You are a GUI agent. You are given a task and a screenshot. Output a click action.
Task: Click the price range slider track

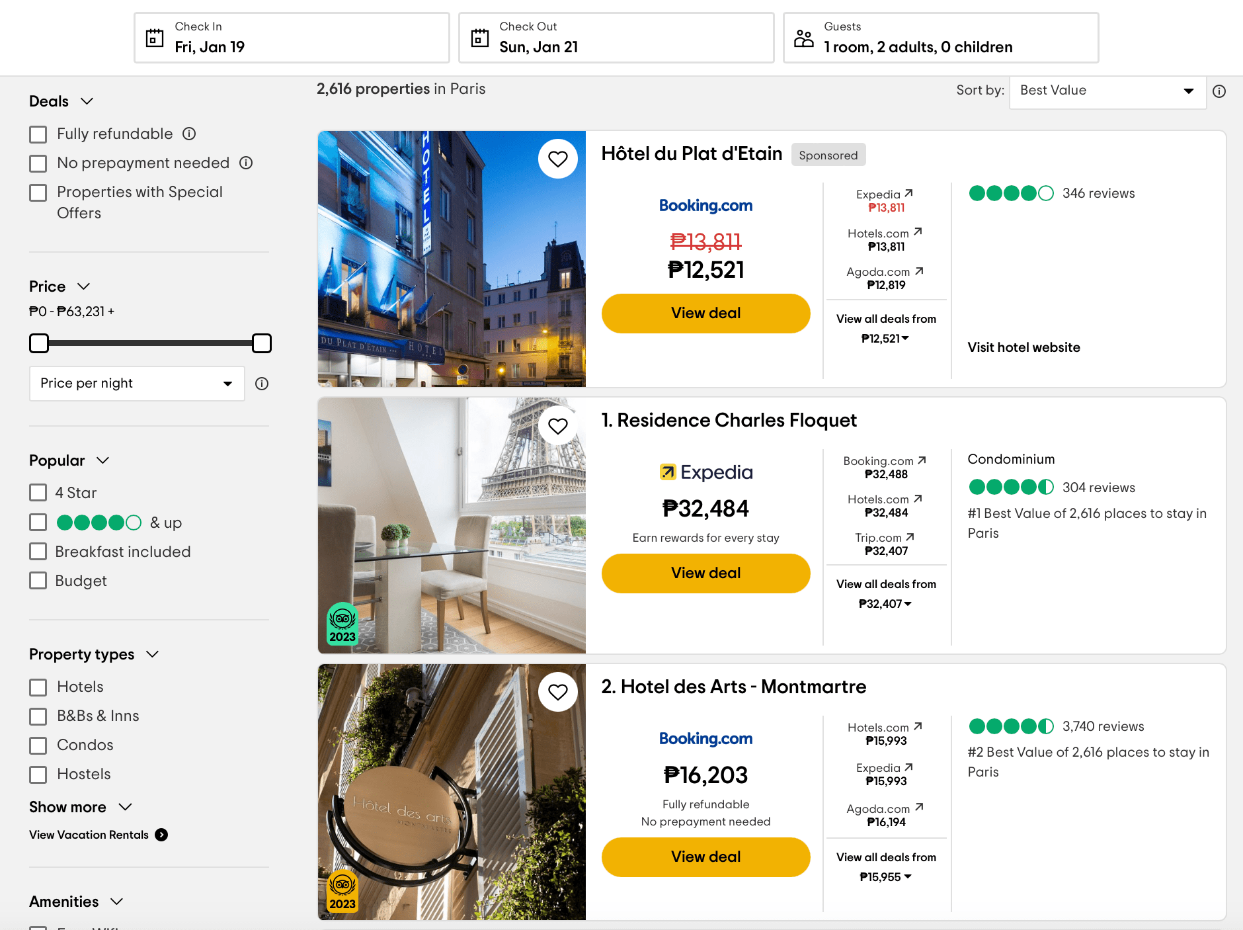pos(151,343)
